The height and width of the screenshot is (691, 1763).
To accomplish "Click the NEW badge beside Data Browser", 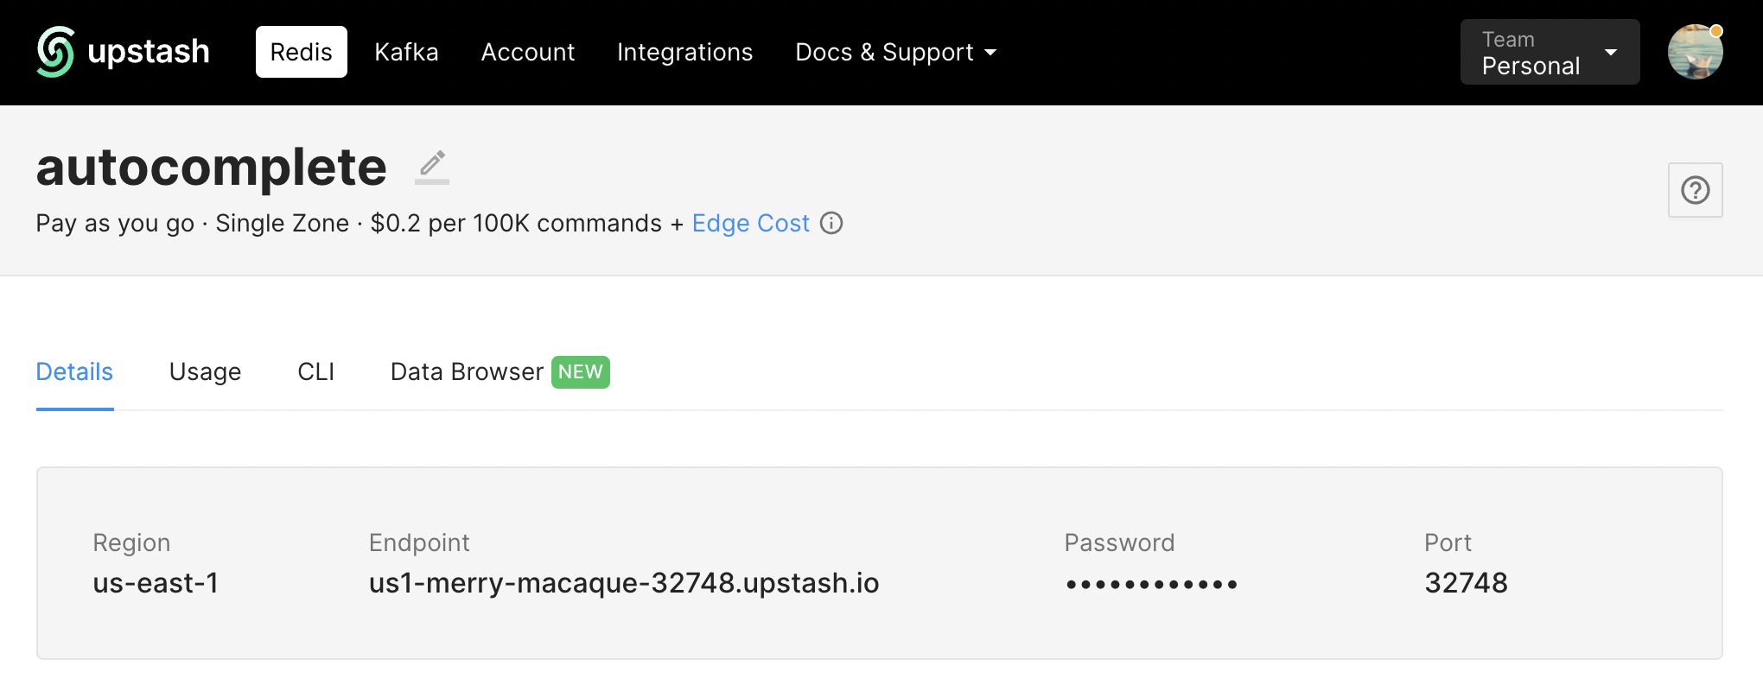I will [580, 372].
